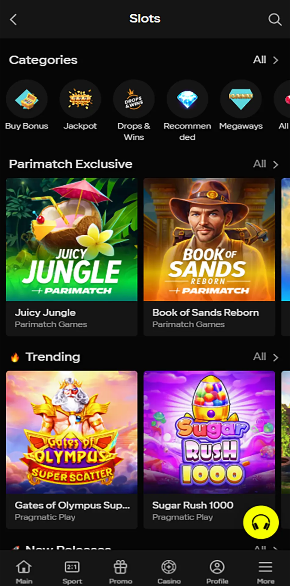Choose the Drops & Wins category icon
Screen dimensions: 290x586
coord(134,99)
